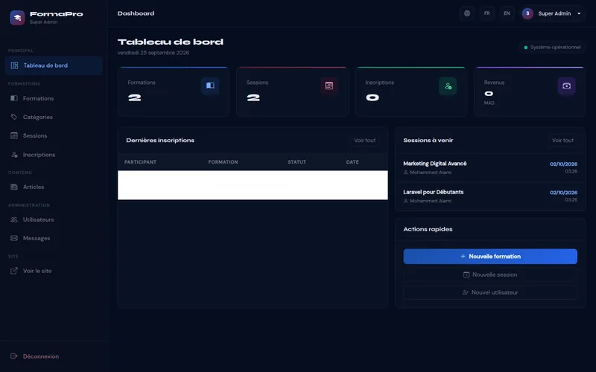Screen dimensions: 596x372
Task: Click the Nouvelle session button
Action: click(490, 275)
